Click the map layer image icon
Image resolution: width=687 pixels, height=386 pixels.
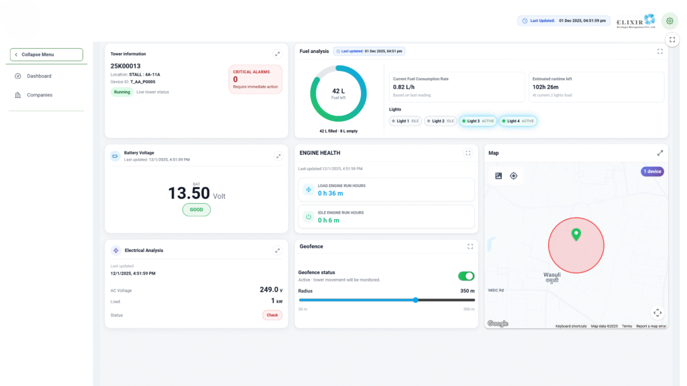coord(498,176)
